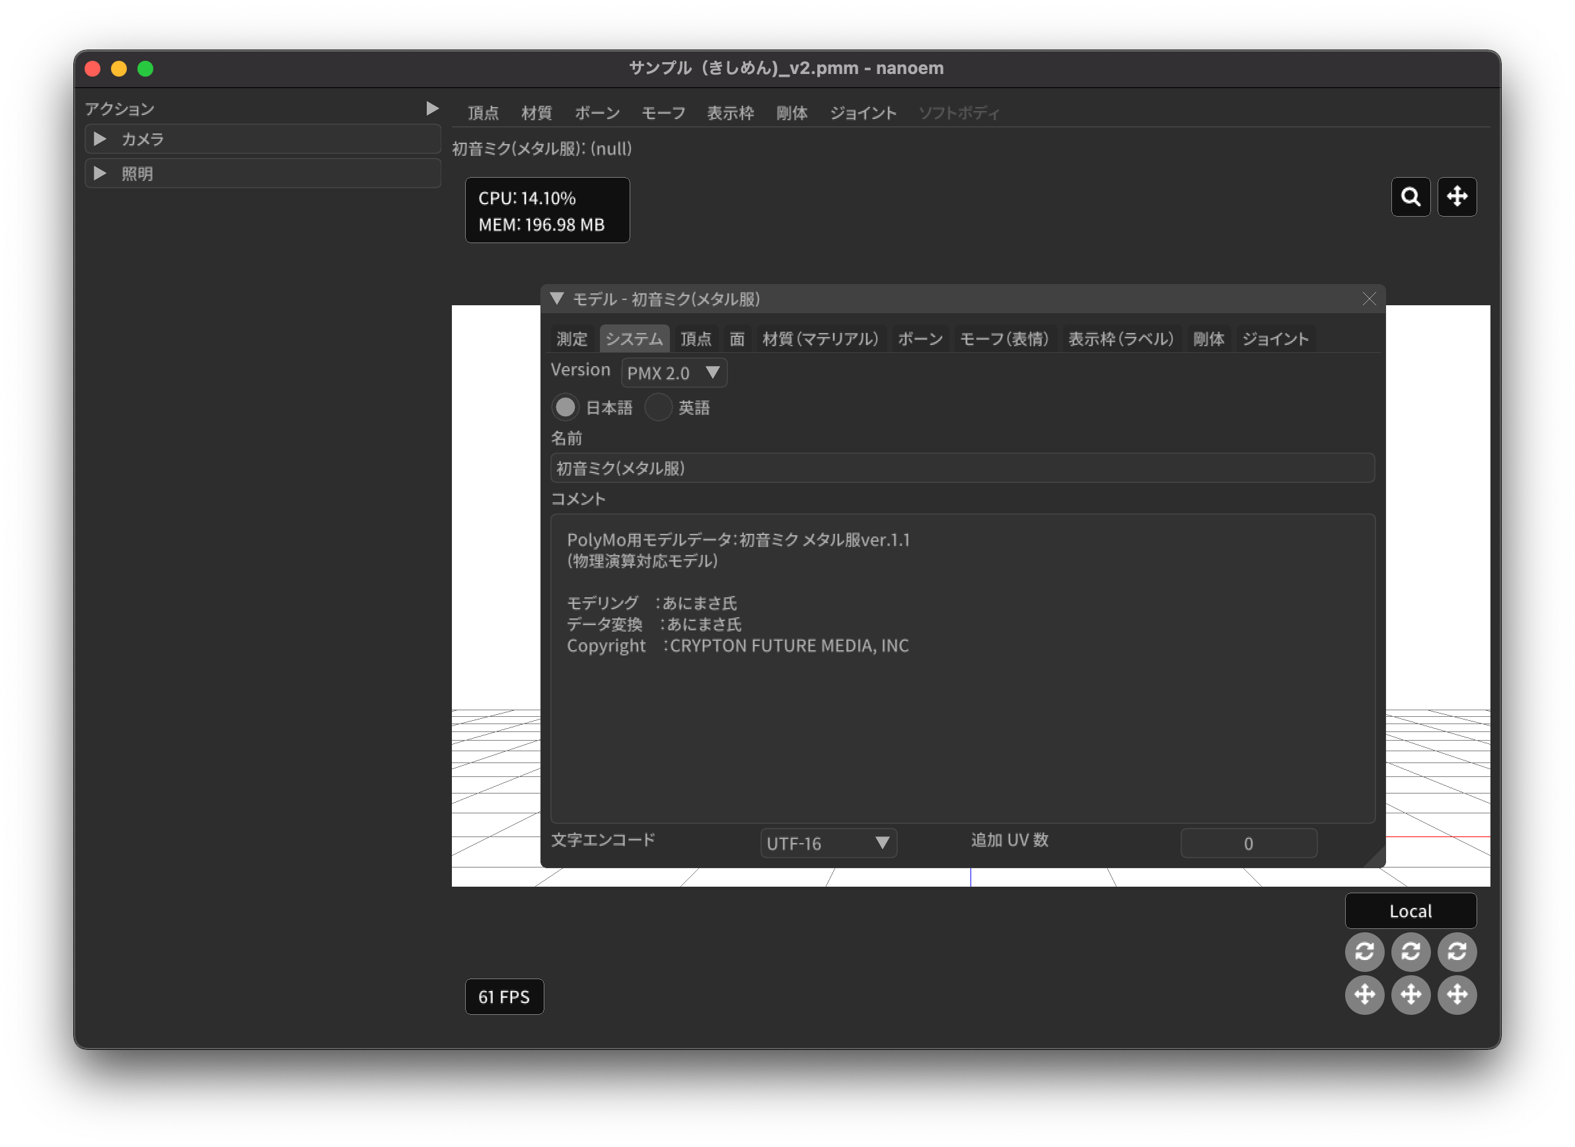Open the ボーン tab in top bar
This screenshot has height=1147, width=1575.
597,113
